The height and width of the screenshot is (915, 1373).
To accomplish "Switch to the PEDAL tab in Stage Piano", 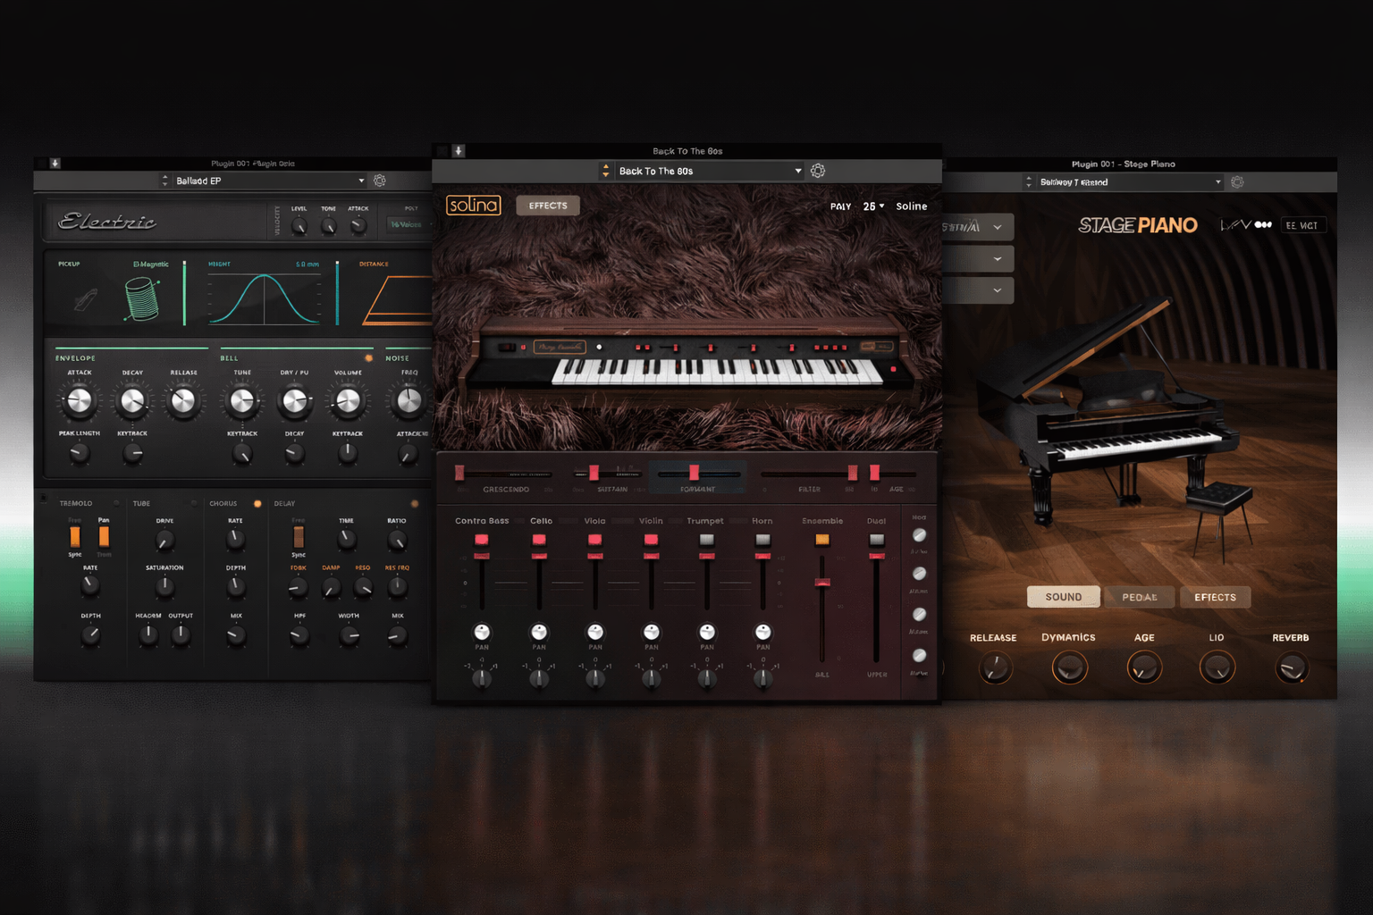I will [x=1139, y=596].
